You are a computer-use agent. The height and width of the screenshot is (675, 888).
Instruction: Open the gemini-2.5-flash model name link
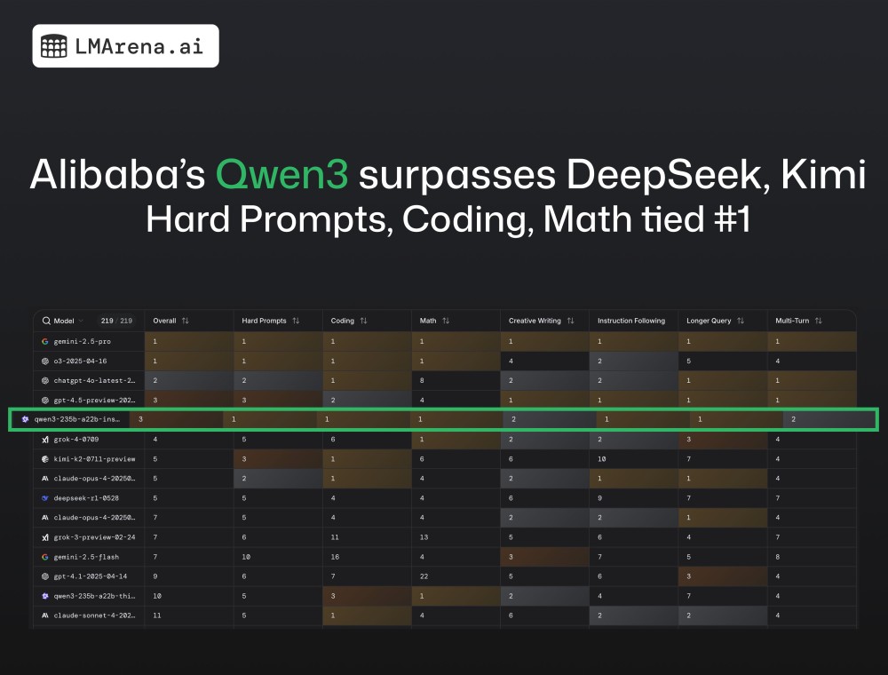88,557
